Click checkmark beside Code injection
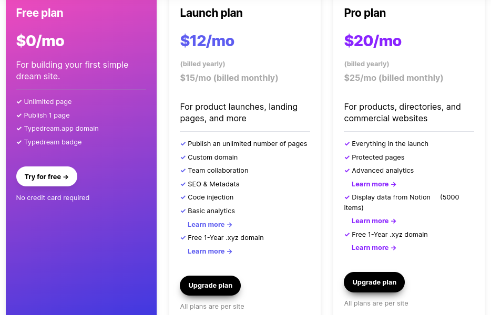 coord(183,197)
